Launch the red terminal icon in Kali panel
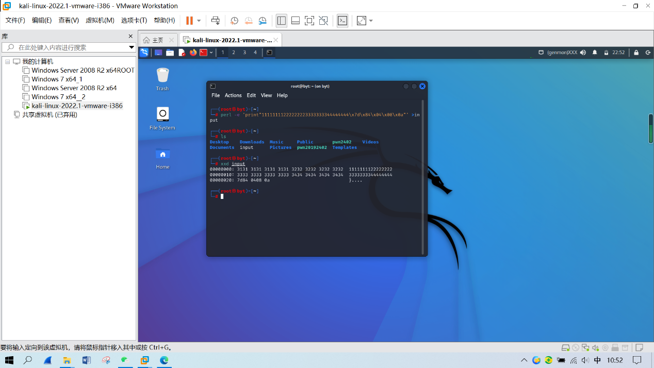 (x=203, y=52)
